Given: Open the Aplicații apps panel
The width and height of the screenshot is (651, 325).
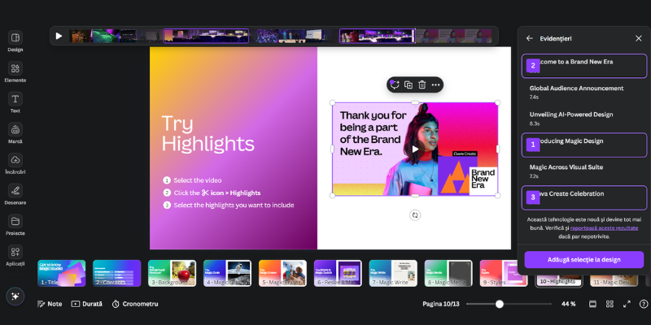Looking at the screenshot, I should click(15, 255).
